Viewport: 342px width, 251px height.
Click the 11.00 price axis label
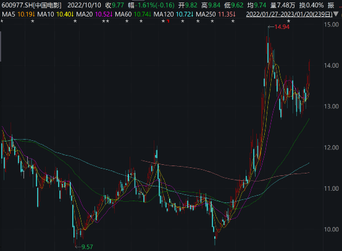[331, 188]
